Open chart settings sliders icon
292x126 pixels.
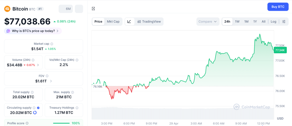point(283,22)
